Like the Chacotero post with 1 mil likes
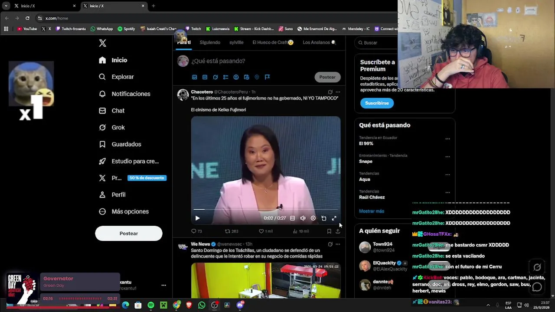The height and width of the screenshot is (312, 555). 266,231
